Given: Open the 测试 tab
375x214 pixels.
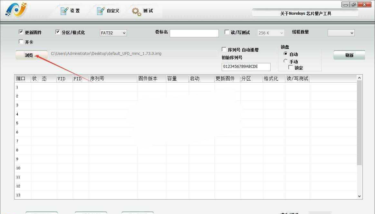Looking at the screenshot, I should 148,11.
